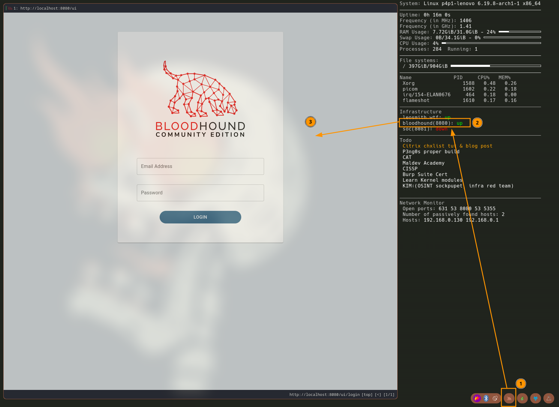Viewport: 559px width, 407px height.
Task: Click the root file system usage bar
Action: (495, 66)
